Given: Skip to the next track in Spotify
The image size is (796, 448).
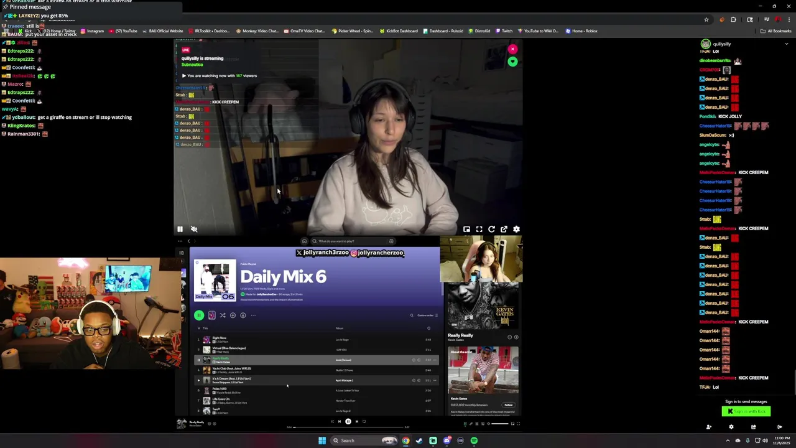Looking at the screenshot, I should [356, 421].
